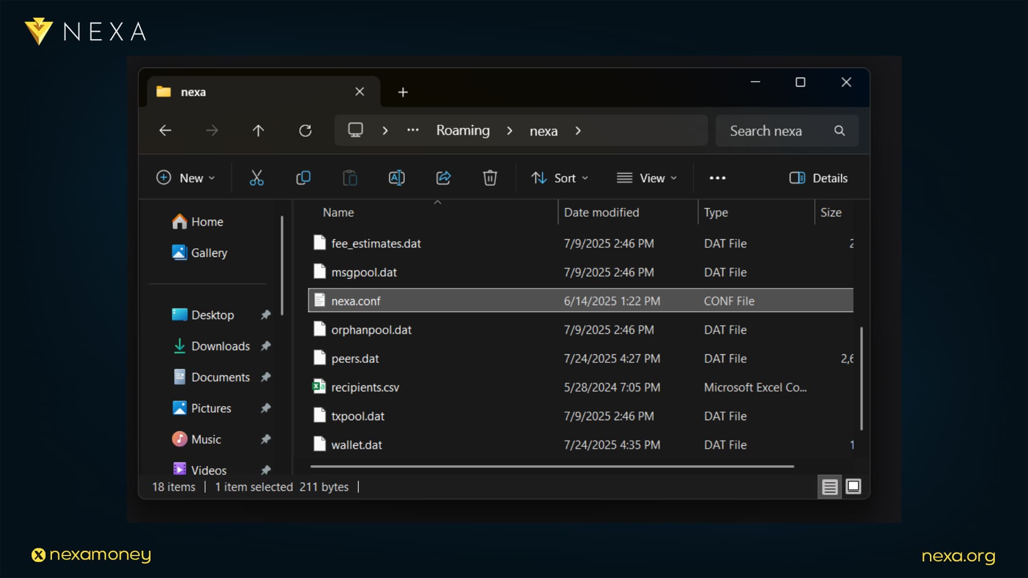1028x578 pixels.
Task: Close the nexa tab
Action: tap(360, 92)
